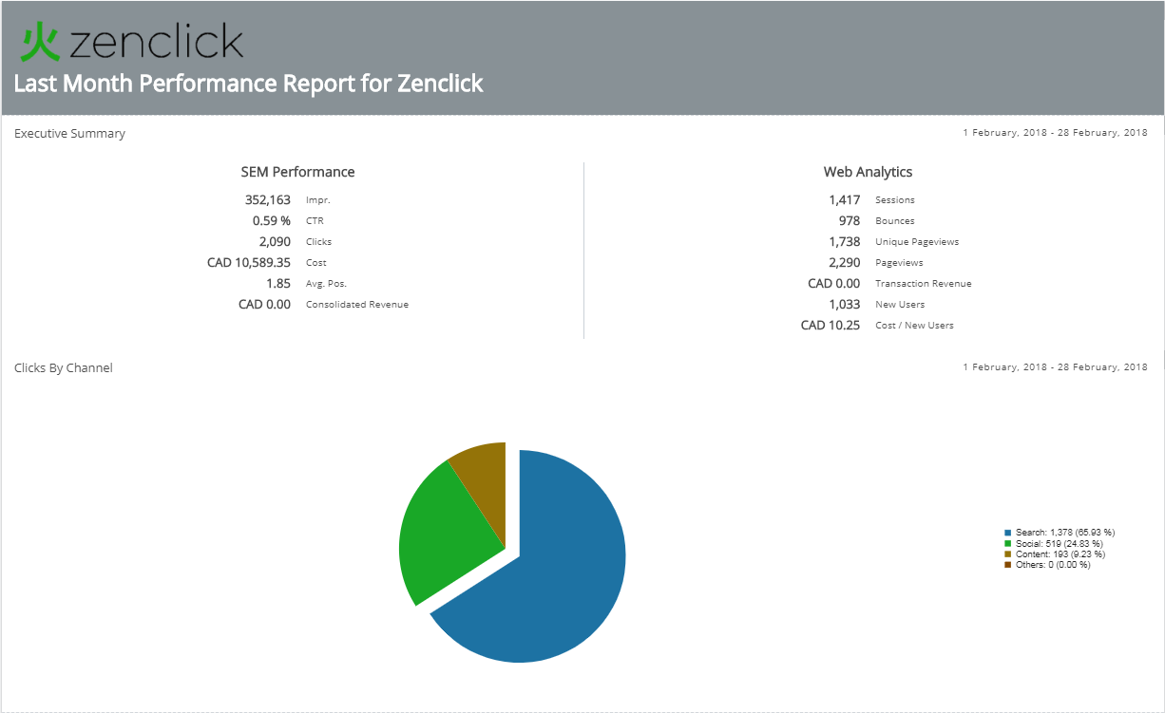The width and height of the screenshot is (1165, 713).
Task: Click the CTR metric label
Action: (315, 221)
